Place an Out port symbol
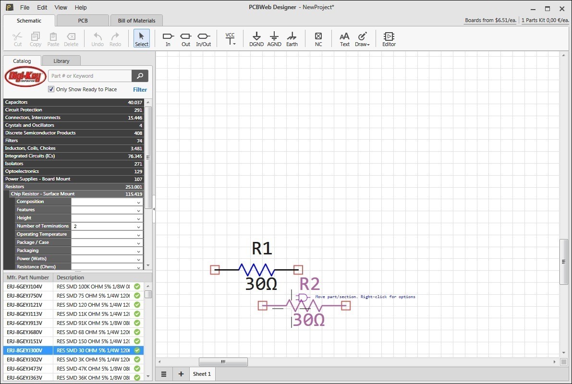The height and width of the screenshot is (384, 572). click(186, 39)
